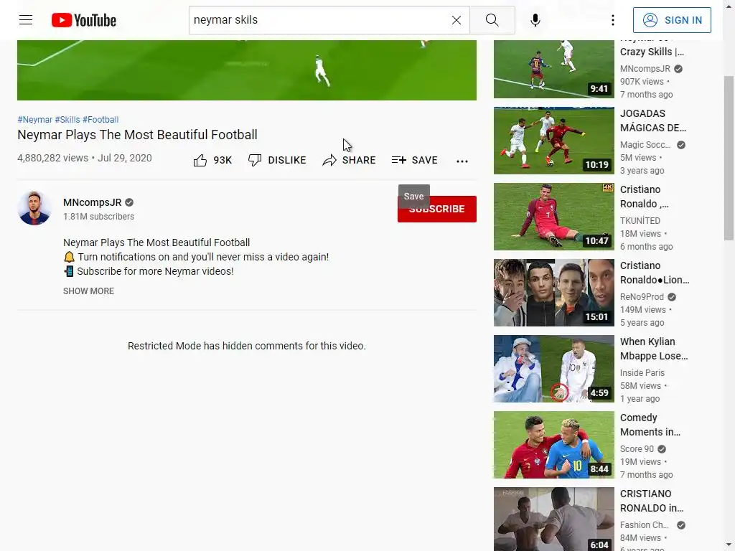
Task: Go to the YouTube home logo
Action: pyautogui.click(x=84, y=20)
